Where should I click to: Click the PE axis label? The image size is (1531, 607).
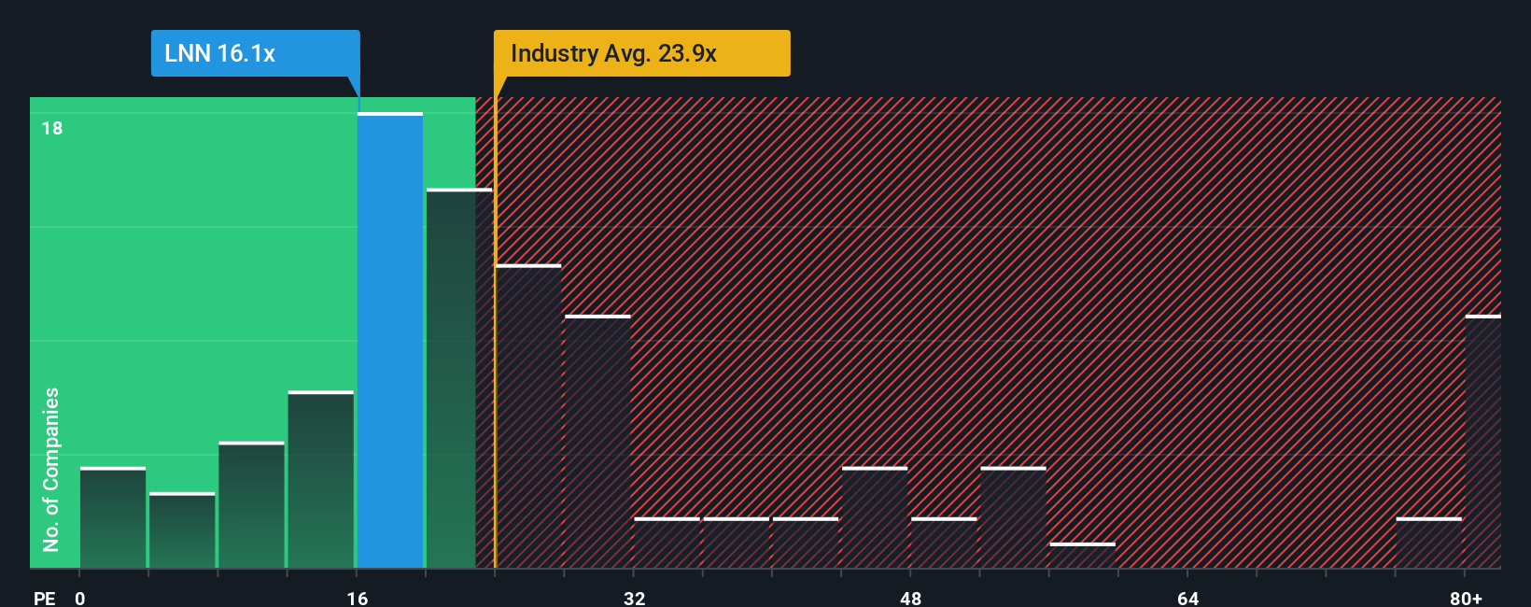point(45,598)
